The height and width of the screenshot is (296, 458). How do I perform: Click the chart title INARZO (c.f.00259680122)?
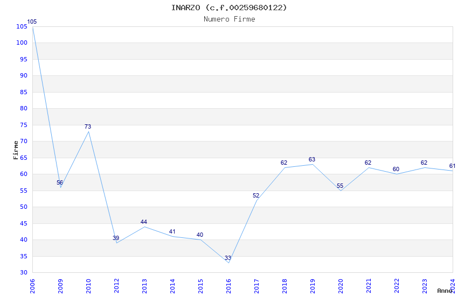point(229,8)
